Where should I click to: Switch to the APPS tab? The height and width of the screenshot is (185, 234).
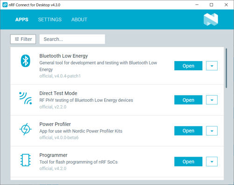click(x=22, y=20)
